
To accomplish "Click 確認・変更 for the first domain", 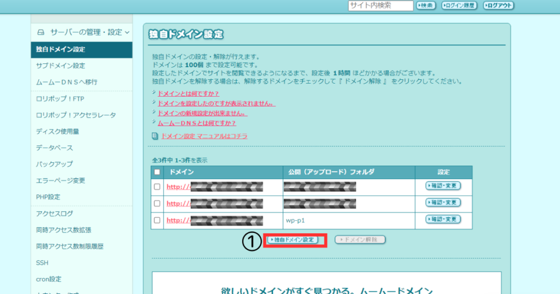I will pyautogui.click(x=443, y=186).
